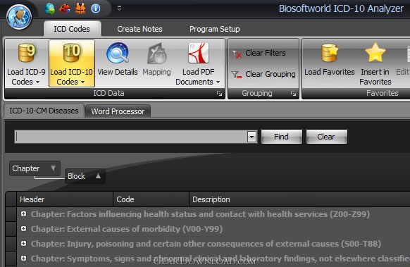
Task: Switch to the ICD Codes ribbon tab
Action: point(72,29)
